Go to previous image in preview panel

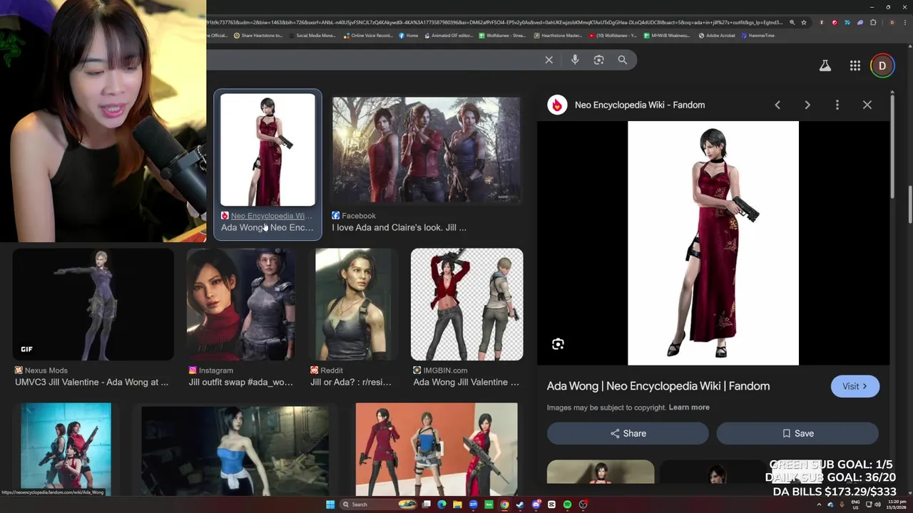coord(777,105)
